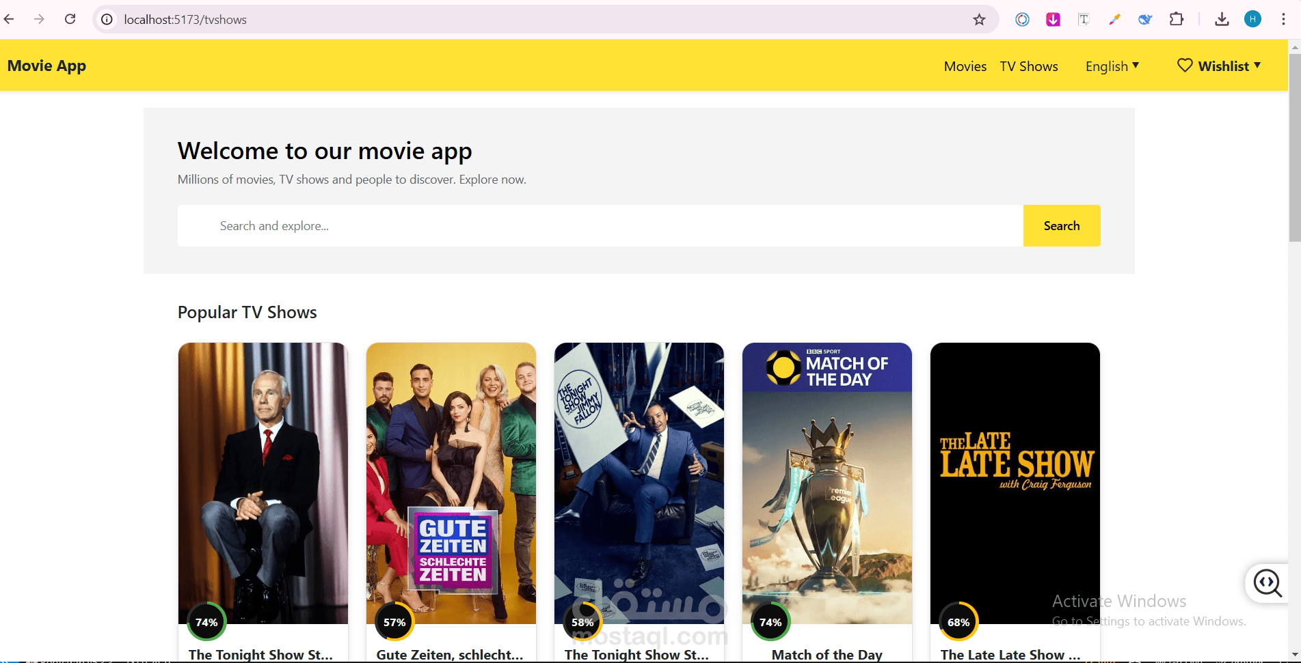1301x663 pixels.
Task: Open the H profile avatar
Action: click(1252, 19)
